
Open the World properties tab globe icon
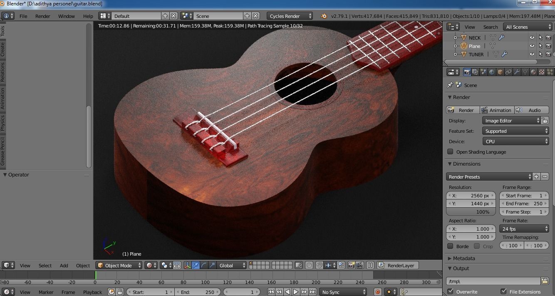point(492,72)
